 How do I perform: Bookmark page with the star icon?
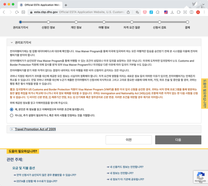tap(137, 12)
